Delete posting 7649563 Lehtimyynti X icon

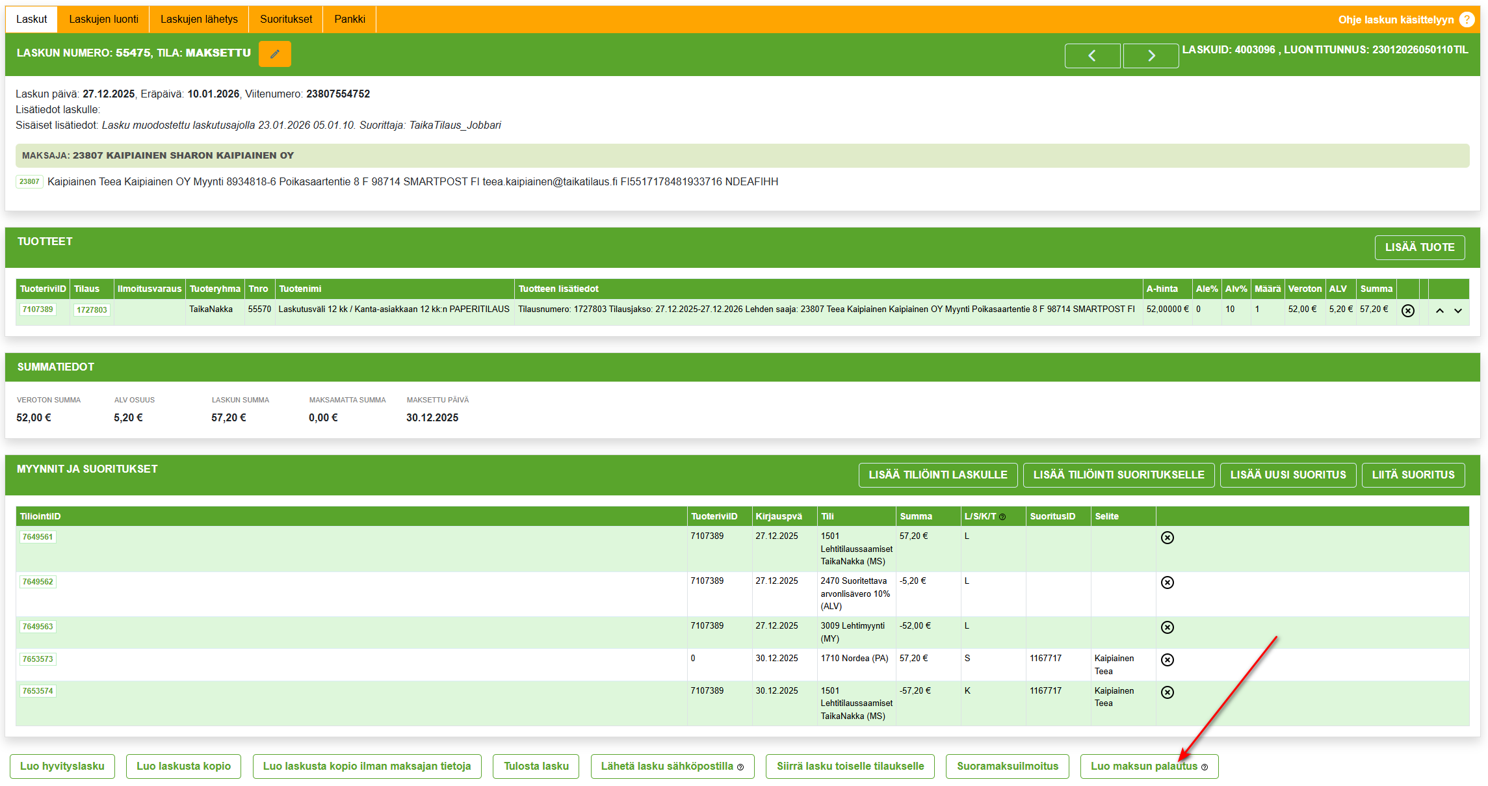pos(1168,627)
